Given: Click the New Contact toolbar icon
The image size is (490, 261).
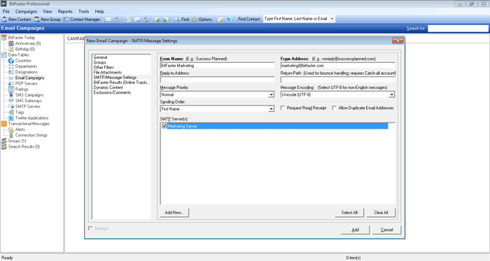Looking at the screenshot, I should pyautogui.click(x=4, y=20).
